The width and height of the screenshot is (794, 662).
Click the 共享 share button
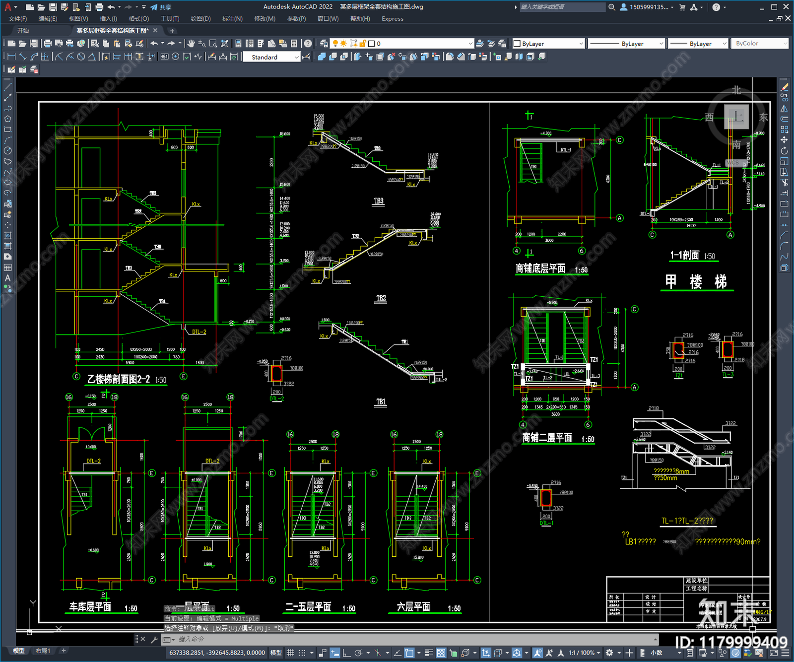pos(161,7)
